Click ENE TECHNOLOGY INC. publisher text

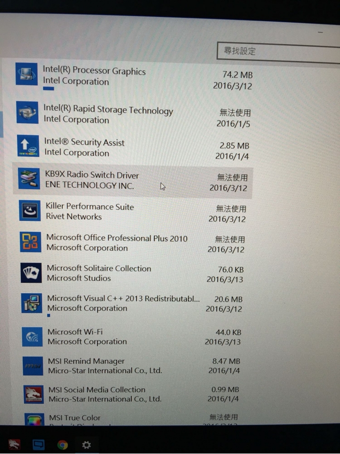90,185
